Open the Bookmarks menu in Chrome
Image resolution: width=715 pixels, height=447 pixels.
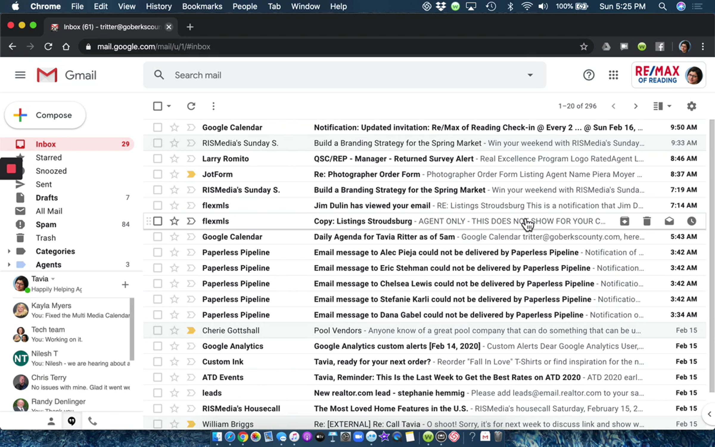coord(202,6)
